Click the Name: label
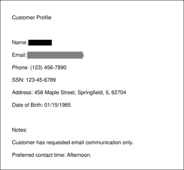This screenshot has height=170, width=184. coord(20,42)
